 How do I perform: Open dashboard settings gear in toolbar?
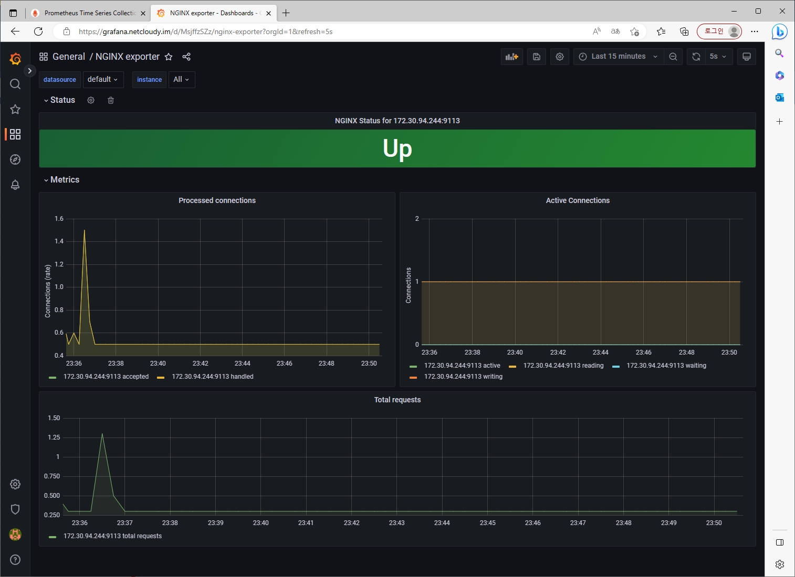(559, 57)
